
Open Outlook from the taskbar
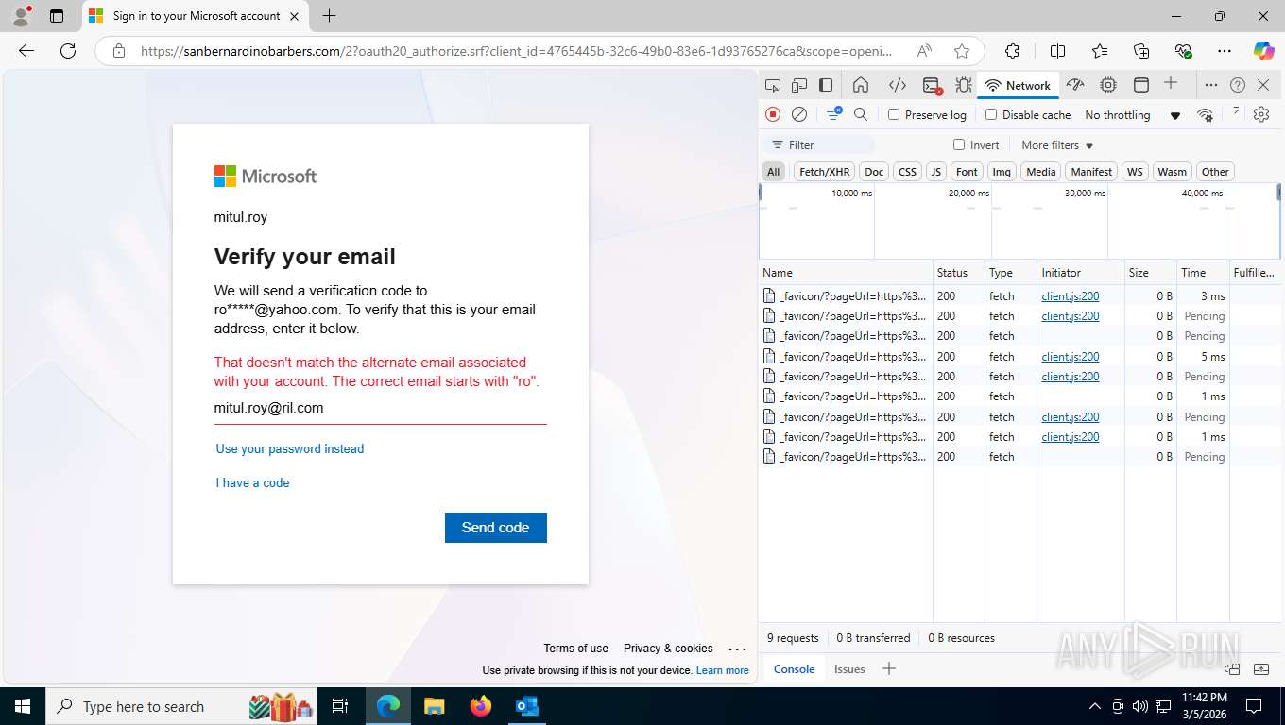[526, 706]
